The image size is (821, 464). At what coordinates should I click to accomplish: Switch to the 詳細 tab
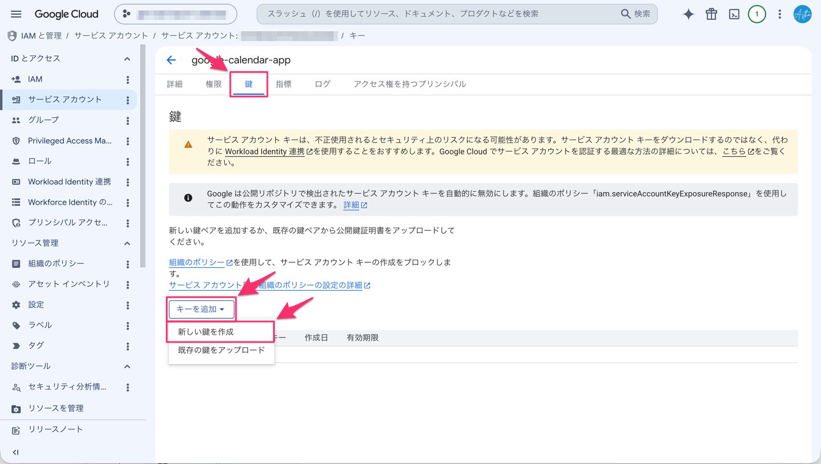[174, 84]
